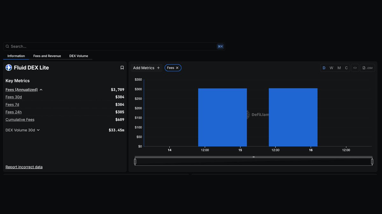Switch chart to weekly (W) grouping
The width and height of the screenshot is (382, 214).
click(331, 68)
